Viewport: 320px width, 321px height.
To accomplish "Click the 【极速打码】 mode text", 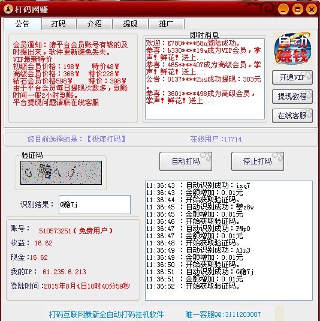I will [106, 139].
